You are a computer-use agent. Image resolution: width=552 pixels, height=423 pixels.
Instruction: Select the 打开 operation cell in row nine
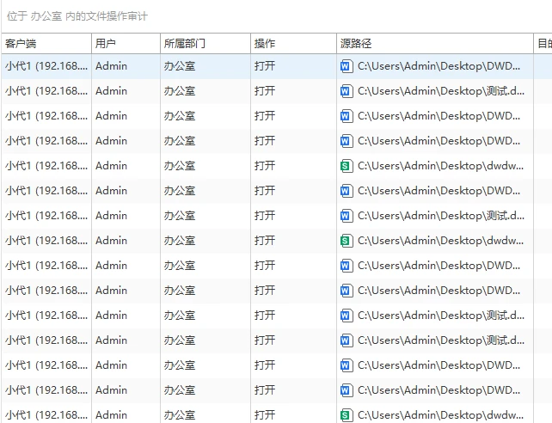click(265, 266)
